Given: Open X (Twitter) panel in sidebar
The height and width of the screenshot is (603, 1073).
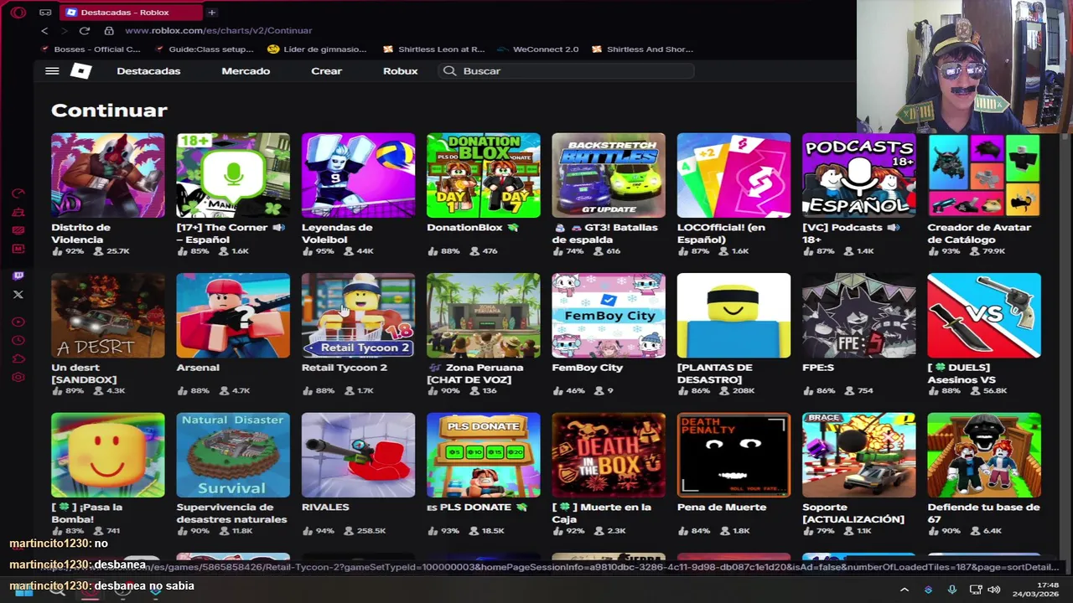Looking at the screenshot, I should [x=18, y=295].
